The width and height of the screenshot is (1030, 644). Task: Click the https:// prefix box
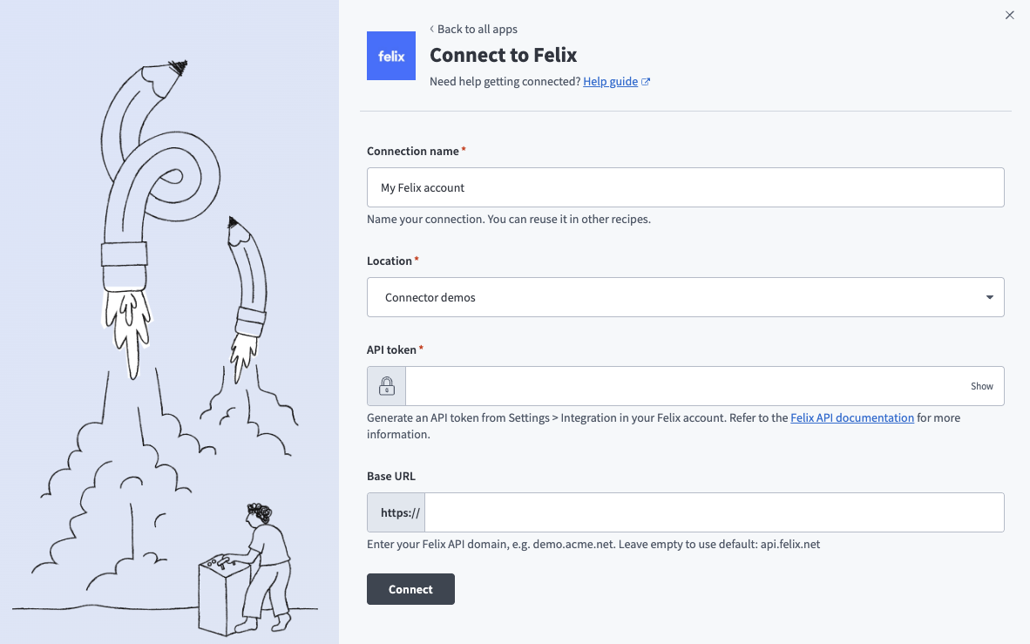pos(400,513)
